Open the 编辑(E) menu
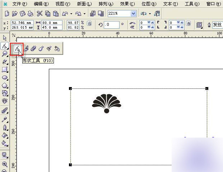This screenshot has height=172, width=223. pos(41,4)
